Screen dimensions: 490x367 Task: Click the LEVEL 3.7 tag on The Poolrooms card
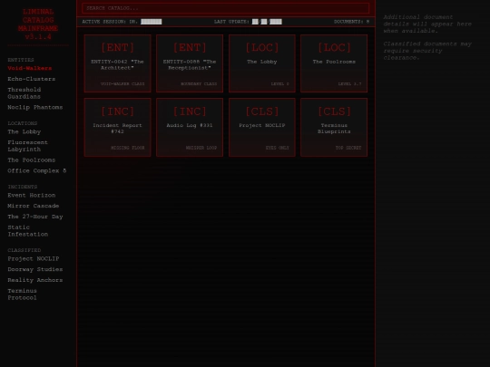[x=349, y=84]
